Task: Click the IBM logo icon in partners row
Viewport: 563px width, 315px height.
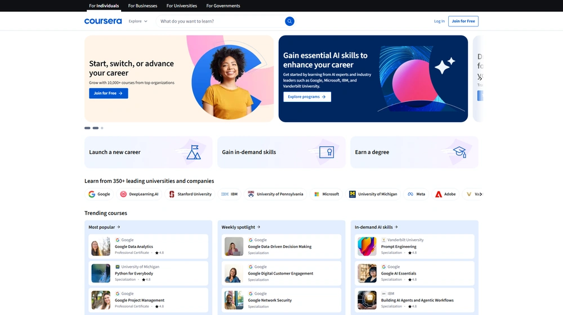Action: [x=225, y=194]
